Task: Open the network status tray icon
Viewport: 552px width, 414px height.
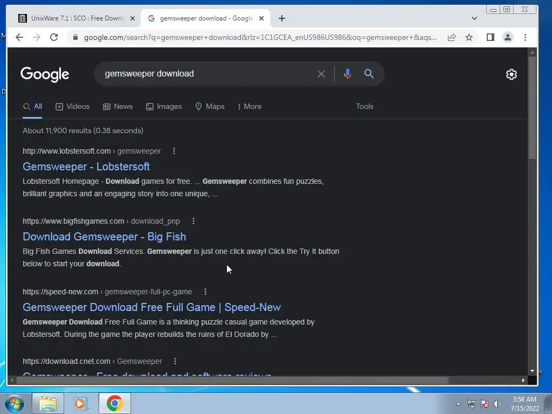Action: 471,404
